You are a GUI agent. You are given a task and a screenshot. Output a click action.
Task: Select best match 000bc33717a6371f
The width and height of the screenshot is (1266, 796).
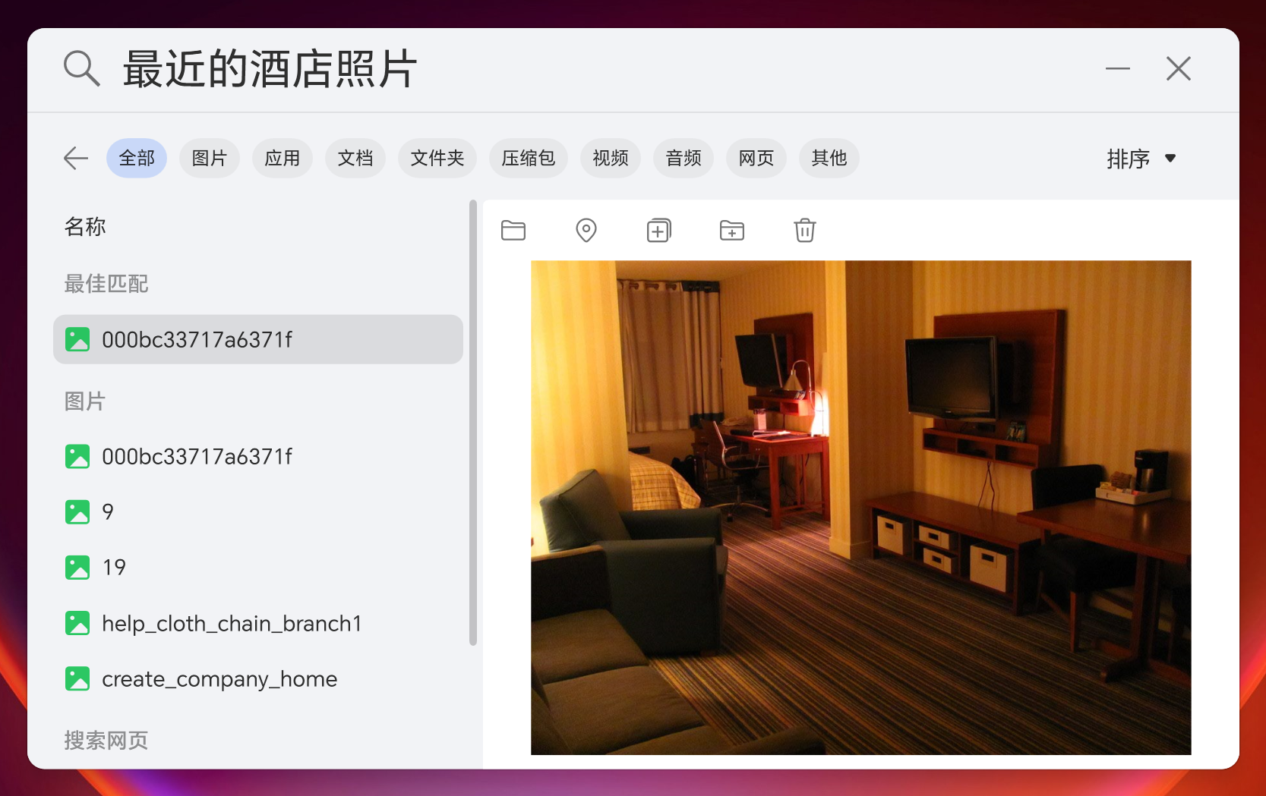[258, 339]
